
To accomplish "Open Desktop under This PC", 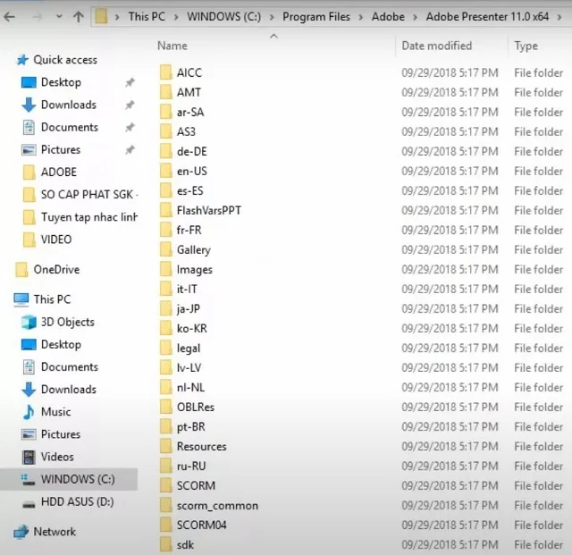I will pyautogui.click(x=52, y=344).
